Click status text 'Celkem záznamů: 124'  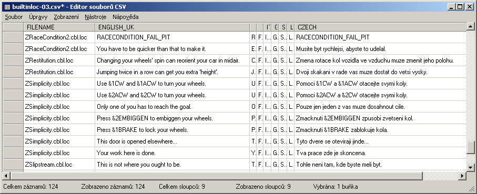(x=31, y=187)
